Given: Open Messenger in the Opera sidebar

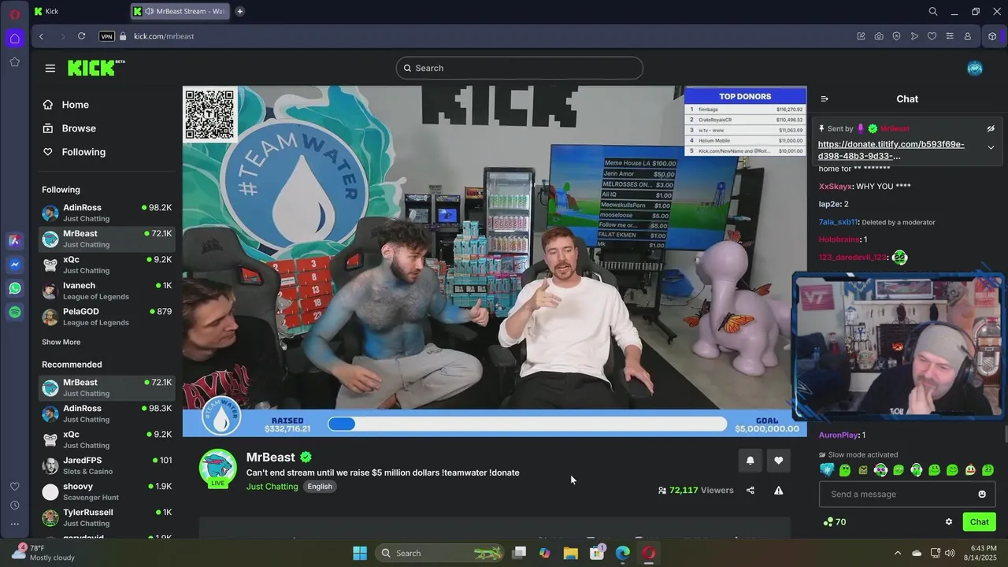Looking at the screenshot, I should pos(15,265).
